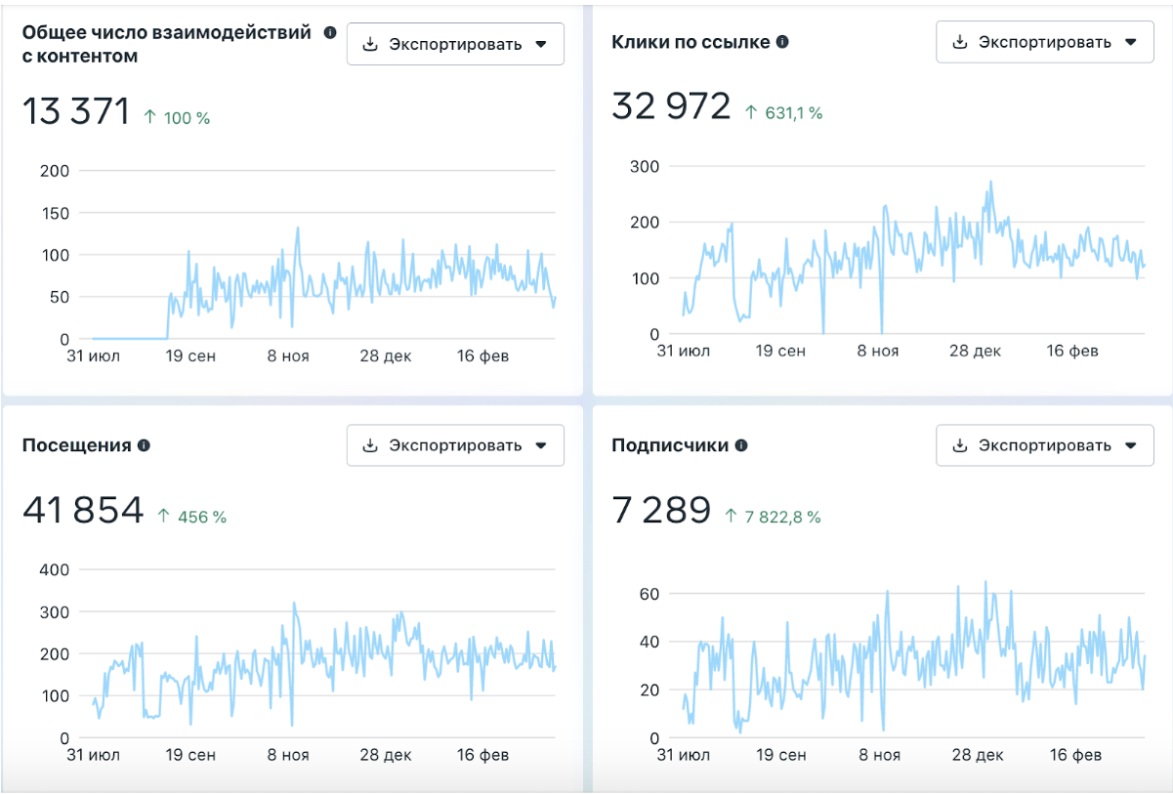This screenshot has height=794, width=1173.
Task: Click info icon beside Подписчики
Action: (741, 445)
